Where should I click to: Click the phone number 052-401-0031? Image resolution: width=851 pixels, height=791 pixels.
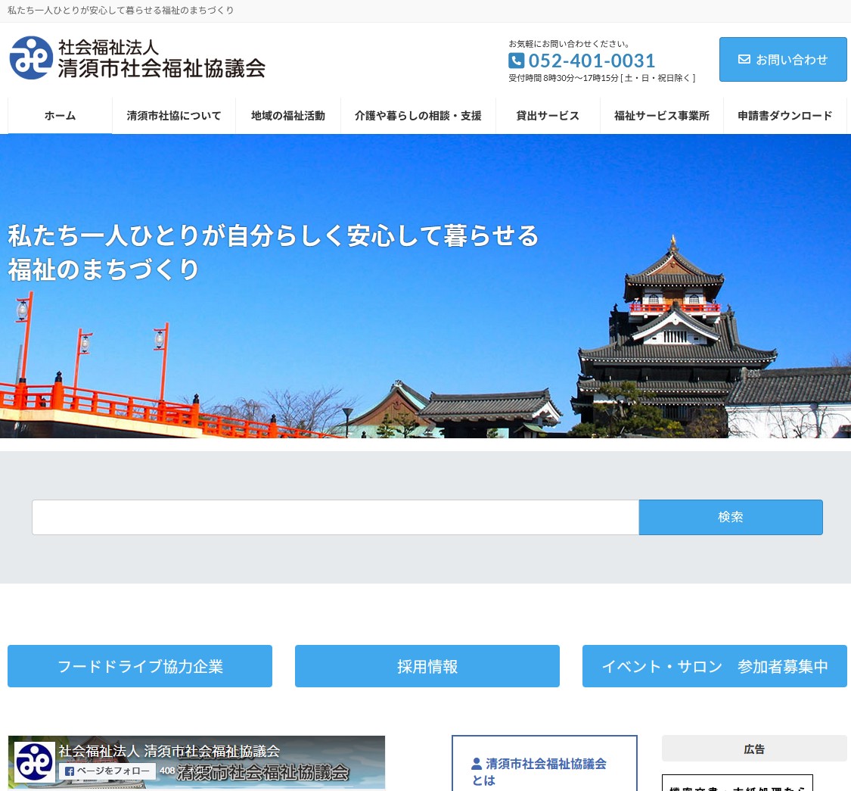tap(592, 61)
